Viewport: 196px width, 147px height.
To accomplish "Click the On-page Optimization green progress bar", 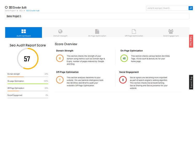I will 28,84.
